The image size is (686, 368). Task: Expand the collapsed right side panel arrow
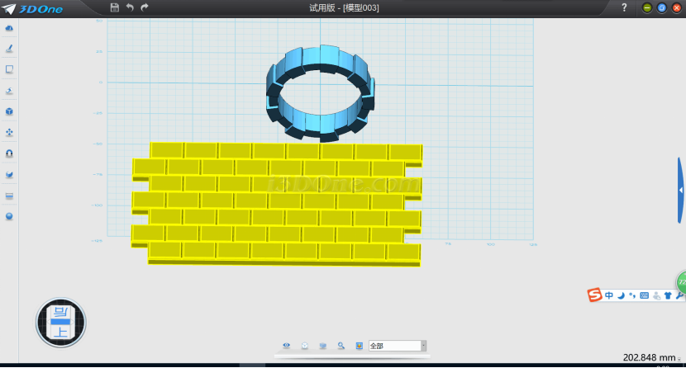pos(681,190)
